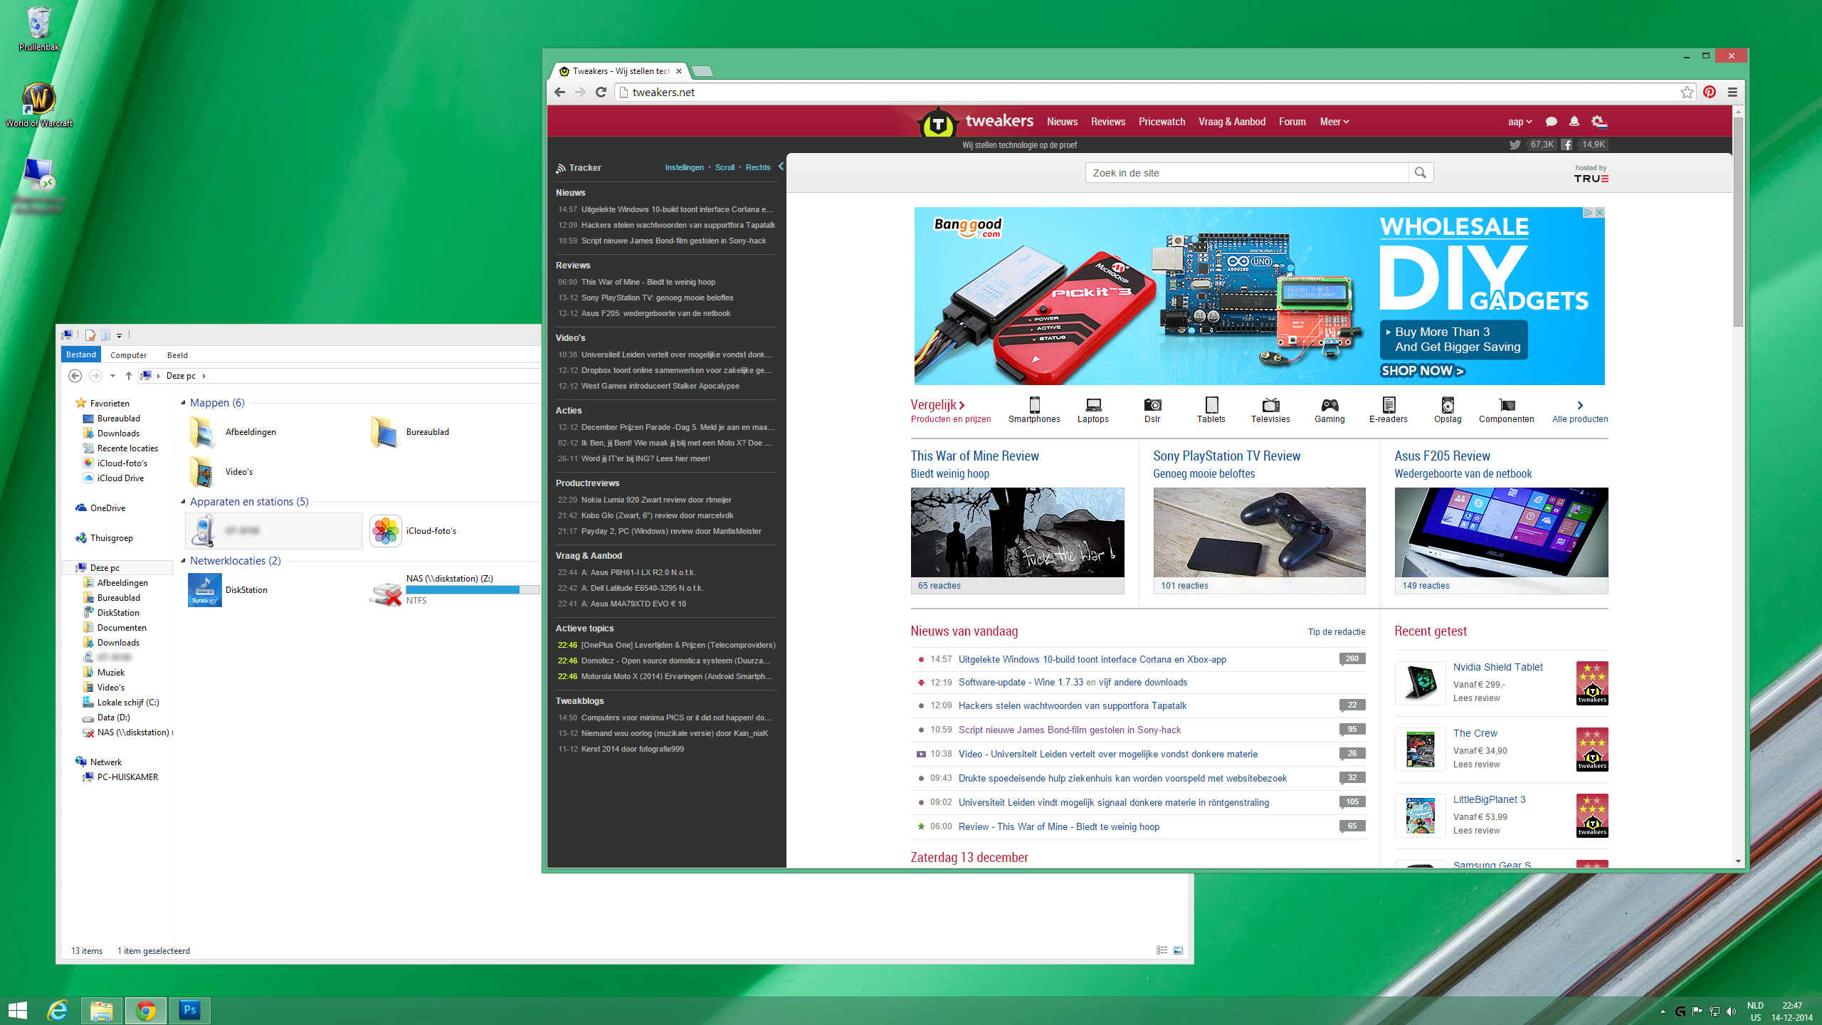Collapse Apparaten en stations group in Explorer
This screenshot has width=1822, height=1025.
click(x=184, y=502)
